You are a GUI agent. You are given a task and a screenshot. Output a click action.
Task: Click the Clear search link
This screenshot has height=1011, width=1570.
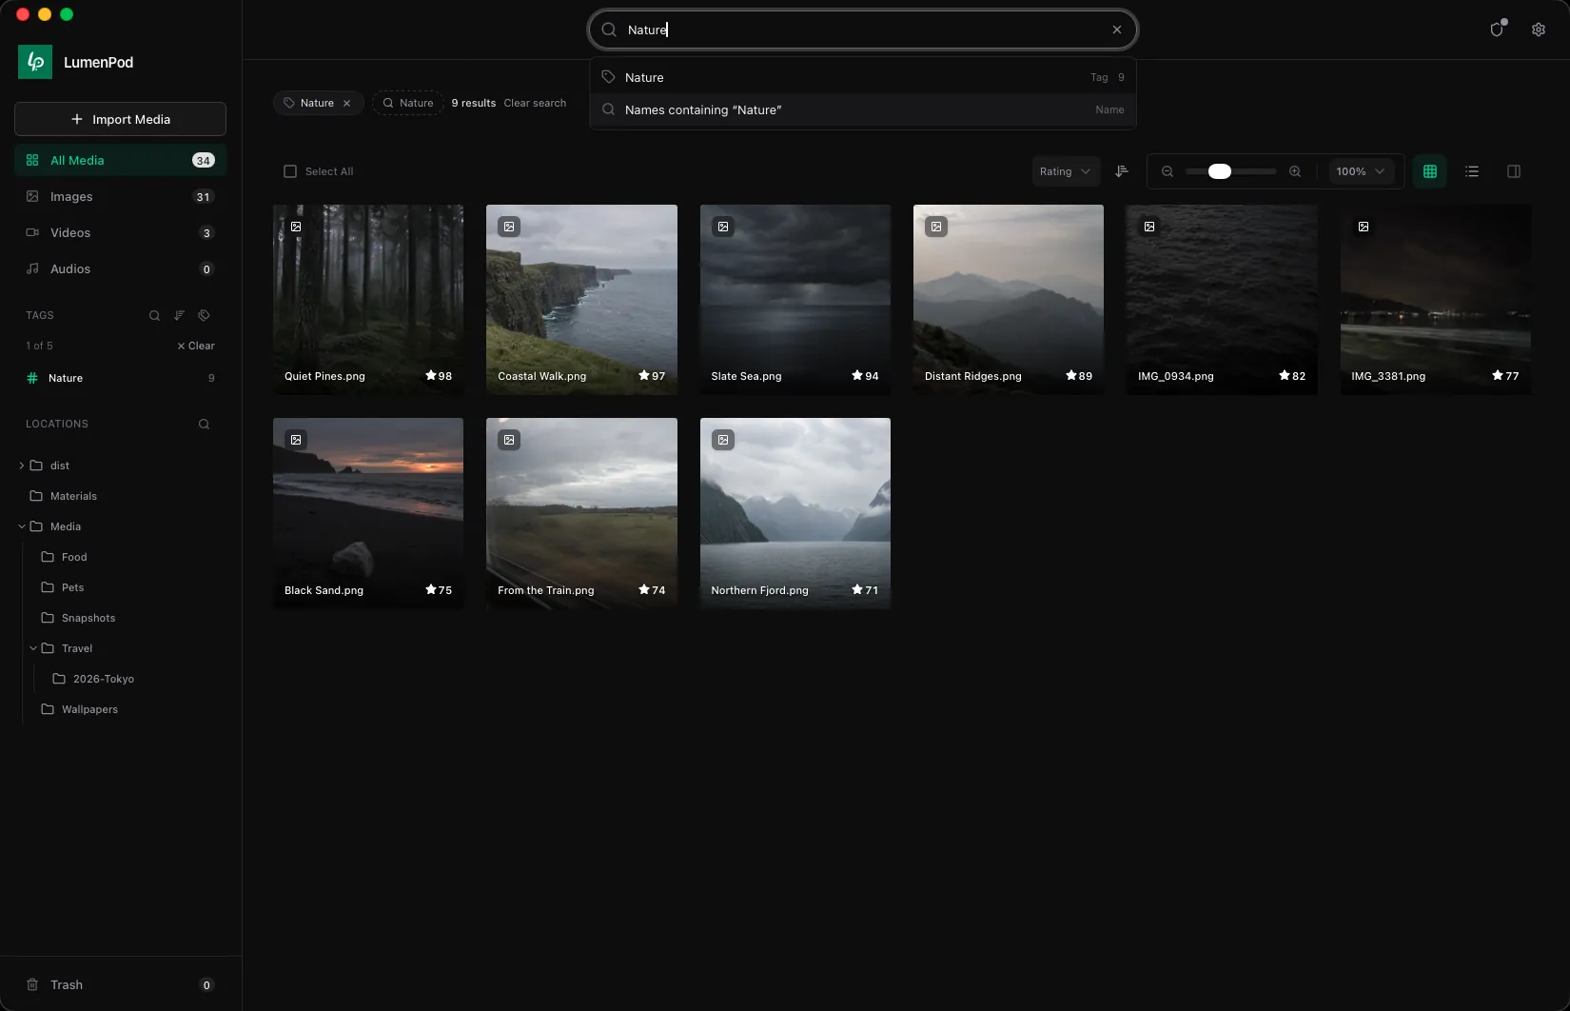(535, 103)
